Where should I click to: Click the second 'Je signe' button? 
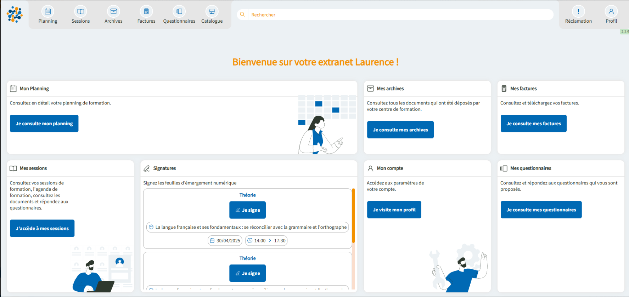tap(247, 273)
